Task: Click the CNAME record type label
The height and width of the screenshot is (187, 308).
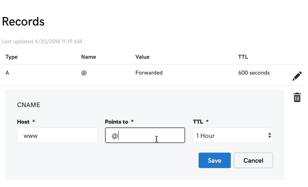Action: [x=29, y=105]
